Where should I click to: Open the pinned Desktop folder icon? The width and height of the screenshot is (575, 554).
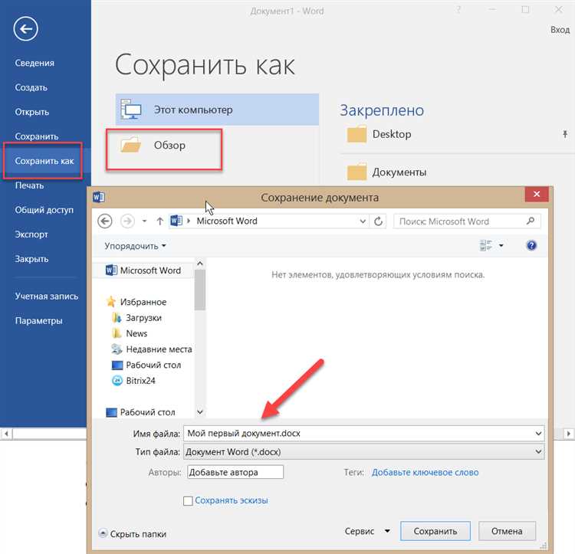click(x=356, y=134)
